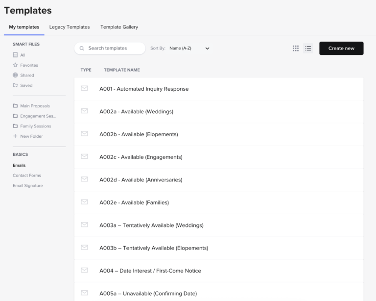This screenshot has height=301, width=376.
Task: Select Contact Forms under Basics
Action: pyautogui.click(x=27, y=176)
